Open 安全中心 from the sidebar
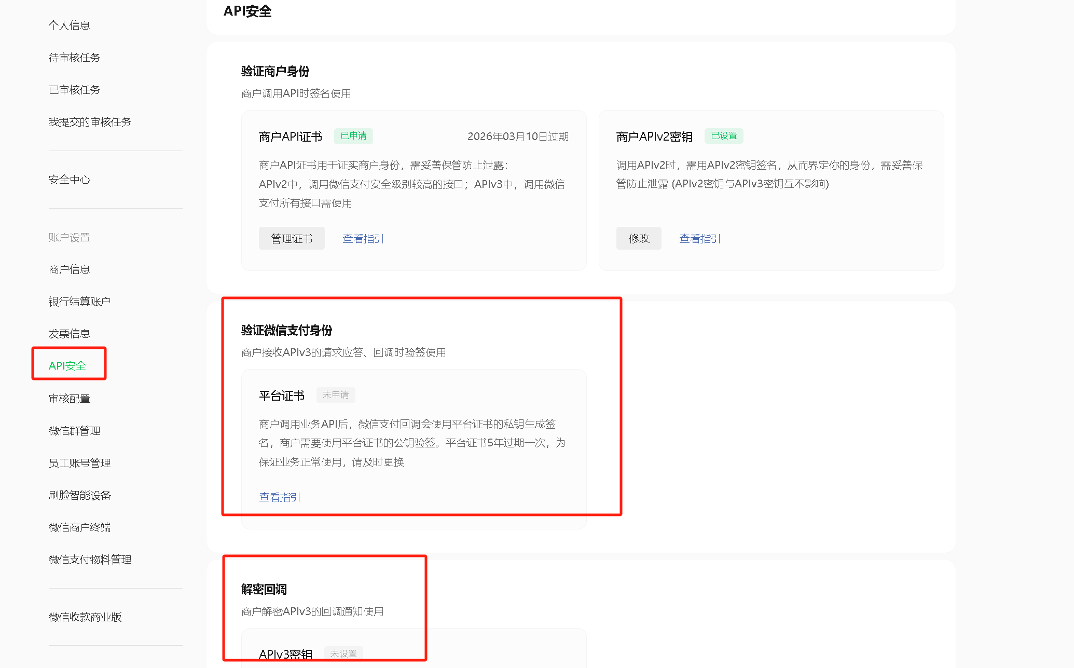Image resolution: width=1074 pixels, height=668 pixels. 69,179
